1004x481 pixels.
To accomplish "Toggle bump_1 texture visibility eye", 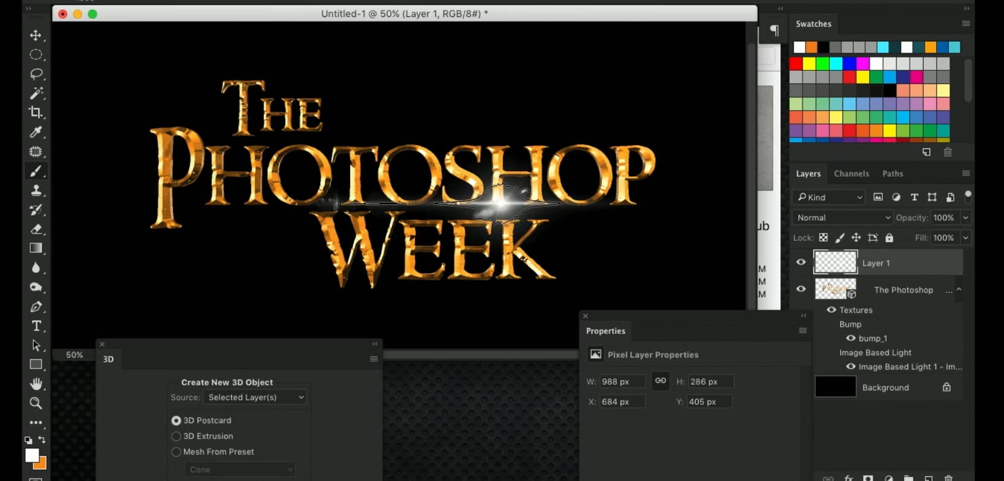I will tap(851, 338).
